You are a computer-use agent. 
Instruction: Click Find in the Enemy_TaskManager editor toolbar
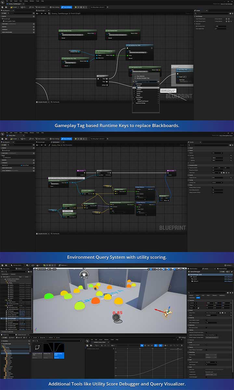tap(32, 7)
